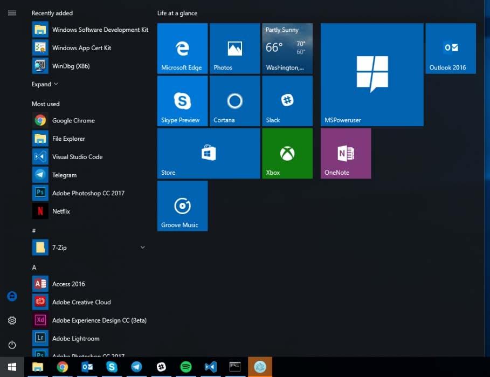This screenshot has width=490, height=377.
Task: Open the Store tile
Action: click(208, 153)
